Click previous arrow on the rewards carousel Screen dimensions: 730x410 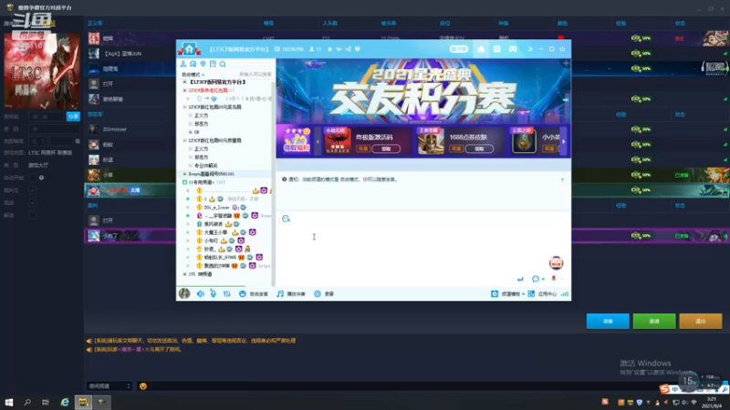(318, 141)
